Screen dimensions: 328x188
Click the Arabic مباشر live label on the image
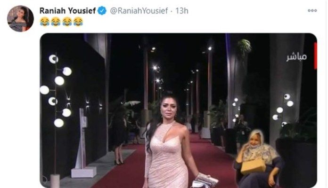[x=296, y=57]
